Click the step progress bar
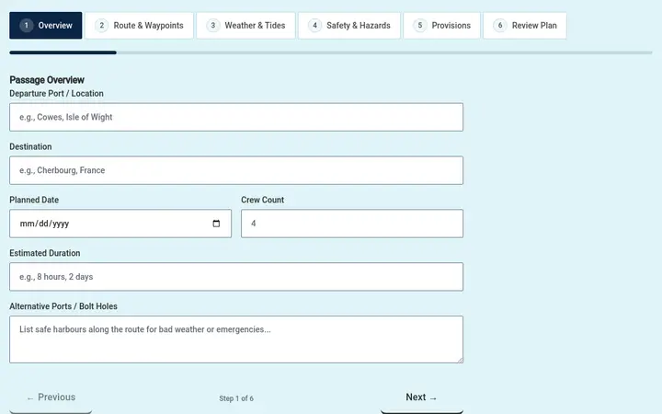The image size is (662, 414). tap(331, 52)
